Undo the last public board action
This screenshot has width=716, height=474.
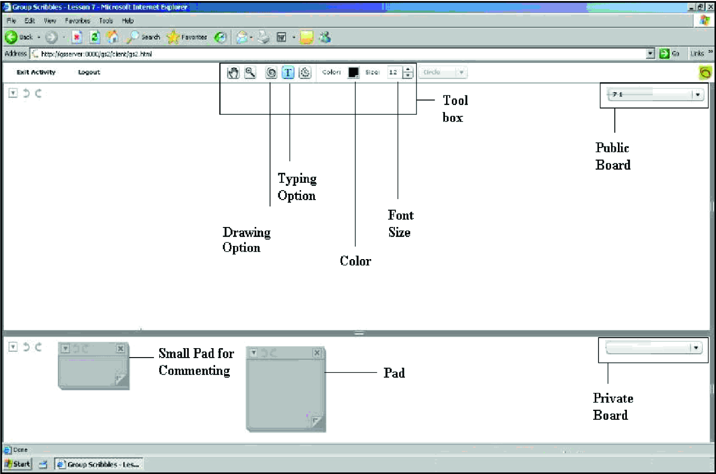[x=26, y=93]
